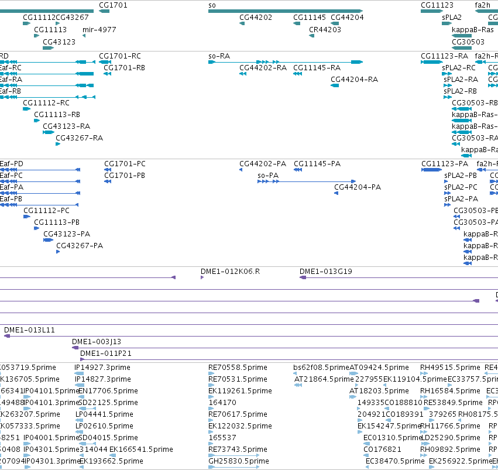
Task: Select the sPLA2 gene label
Action: point(452,18)
